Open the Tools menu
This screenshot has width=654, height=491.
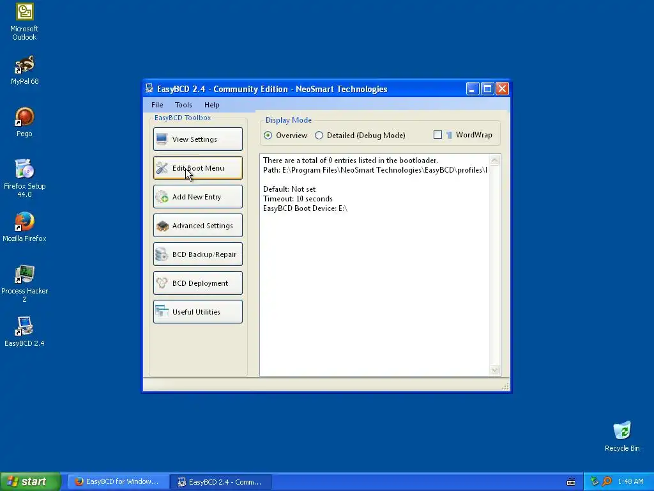pyautogui.click(x=183, y=105)
